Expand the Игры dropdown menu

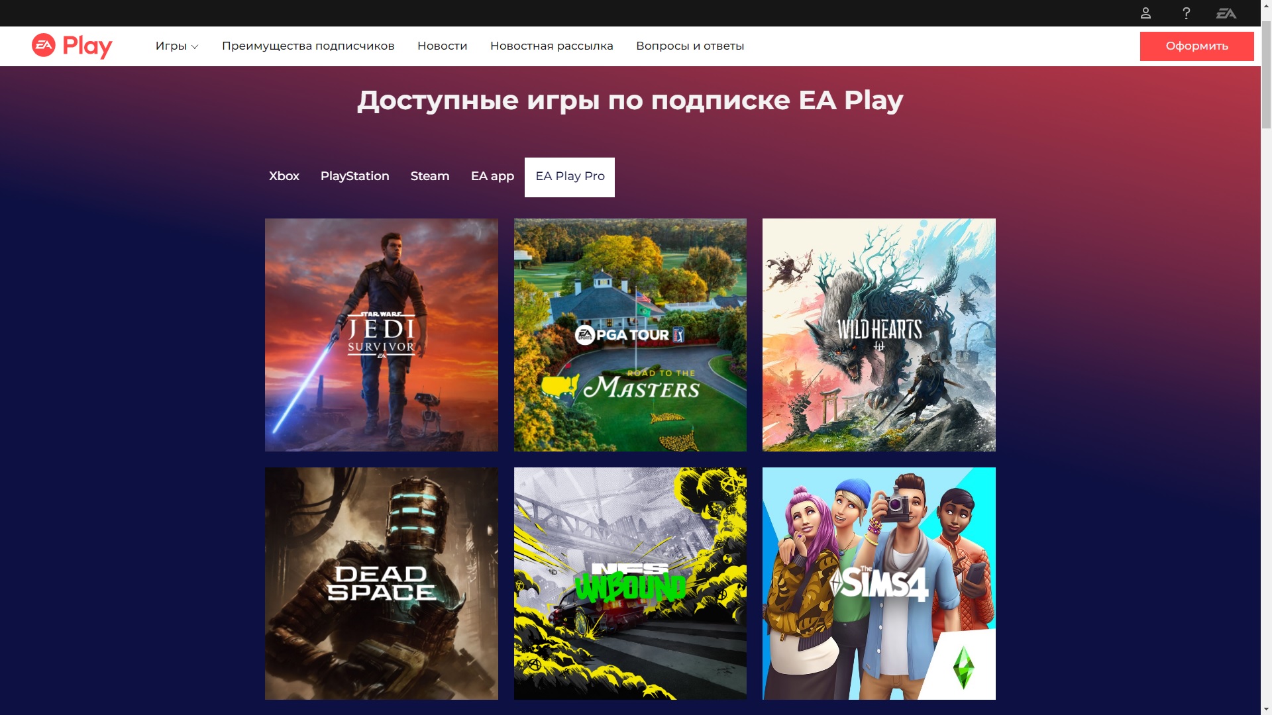[x=176, y=46]
